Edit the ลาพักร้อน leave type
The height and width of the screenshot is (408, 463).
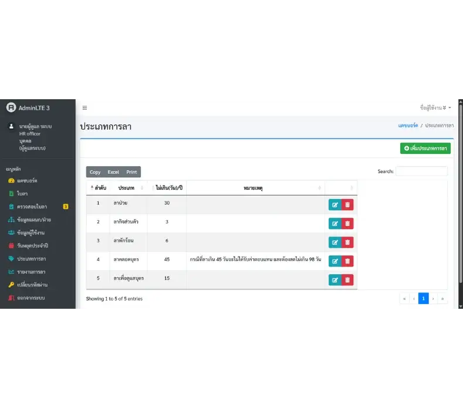[334, 242]
